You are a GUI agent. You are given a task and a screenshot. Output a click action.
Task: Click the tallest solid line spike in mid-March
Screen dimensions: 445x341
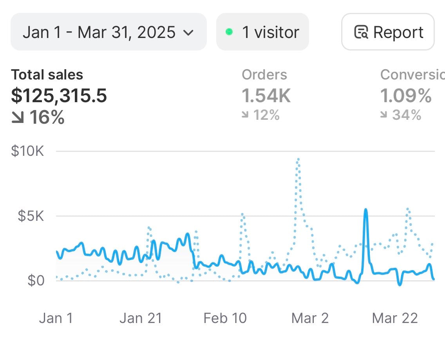[x=365, y=211]
